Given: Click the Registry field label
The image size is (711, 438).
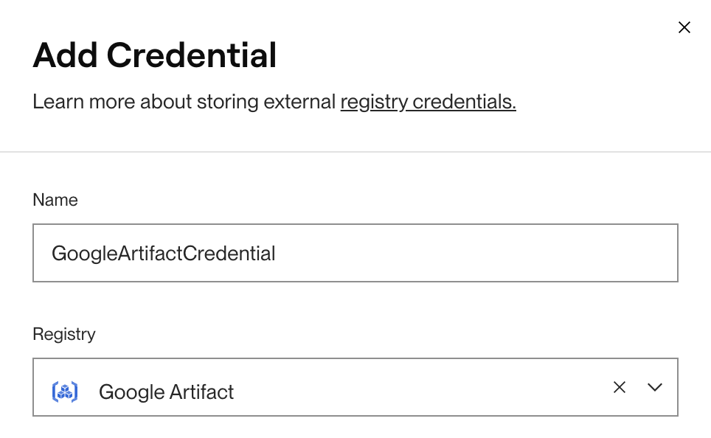Looking at the screenshot, I should (63, 334).
